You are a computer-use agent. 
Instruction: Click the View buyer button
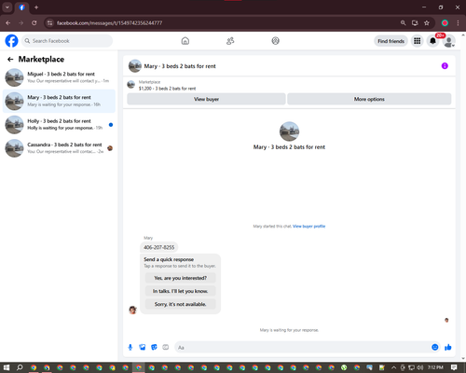point(206,99)
